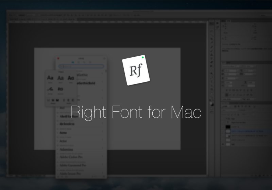Viewport: 272px width, 190px height.
Task: Select the Aclonica font row
Action: click(x=81, y=123)
